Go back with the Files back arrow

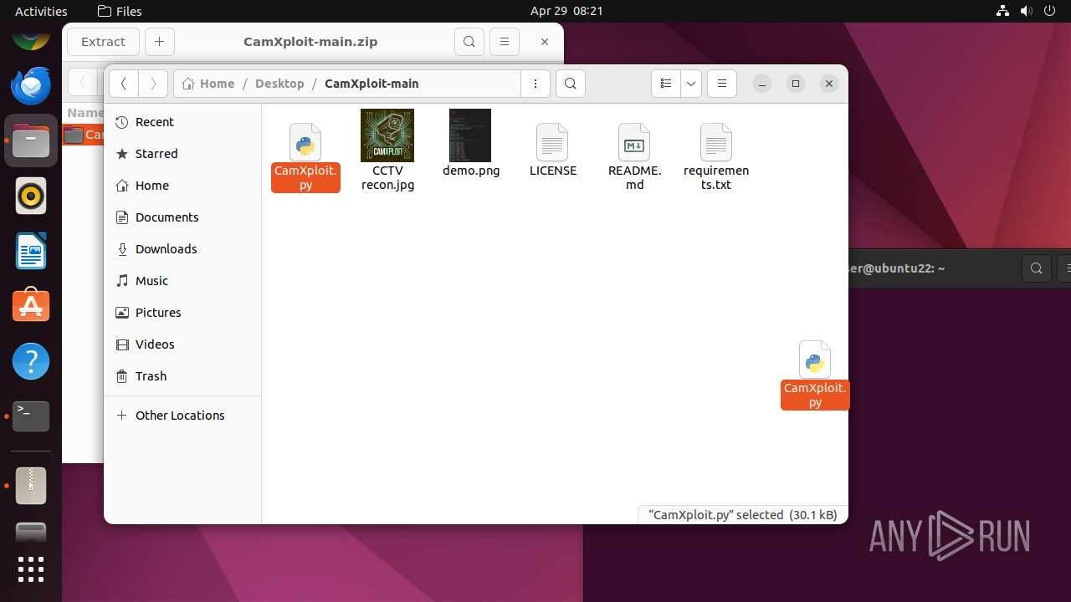tap(124, 84)
